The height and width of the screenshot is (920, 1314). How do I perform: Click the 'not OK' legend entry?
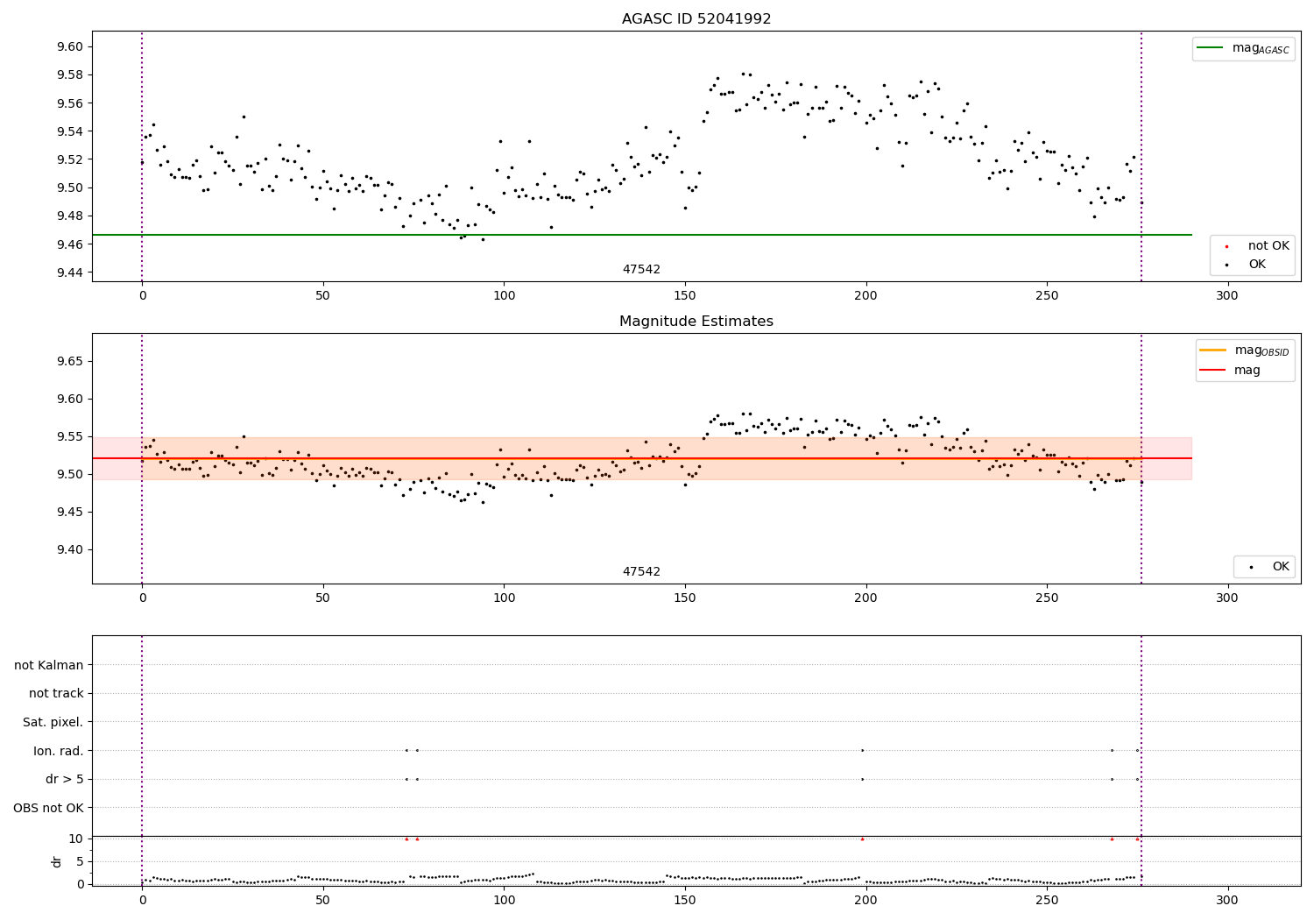pyautogui.click(x=1257, y=246)
